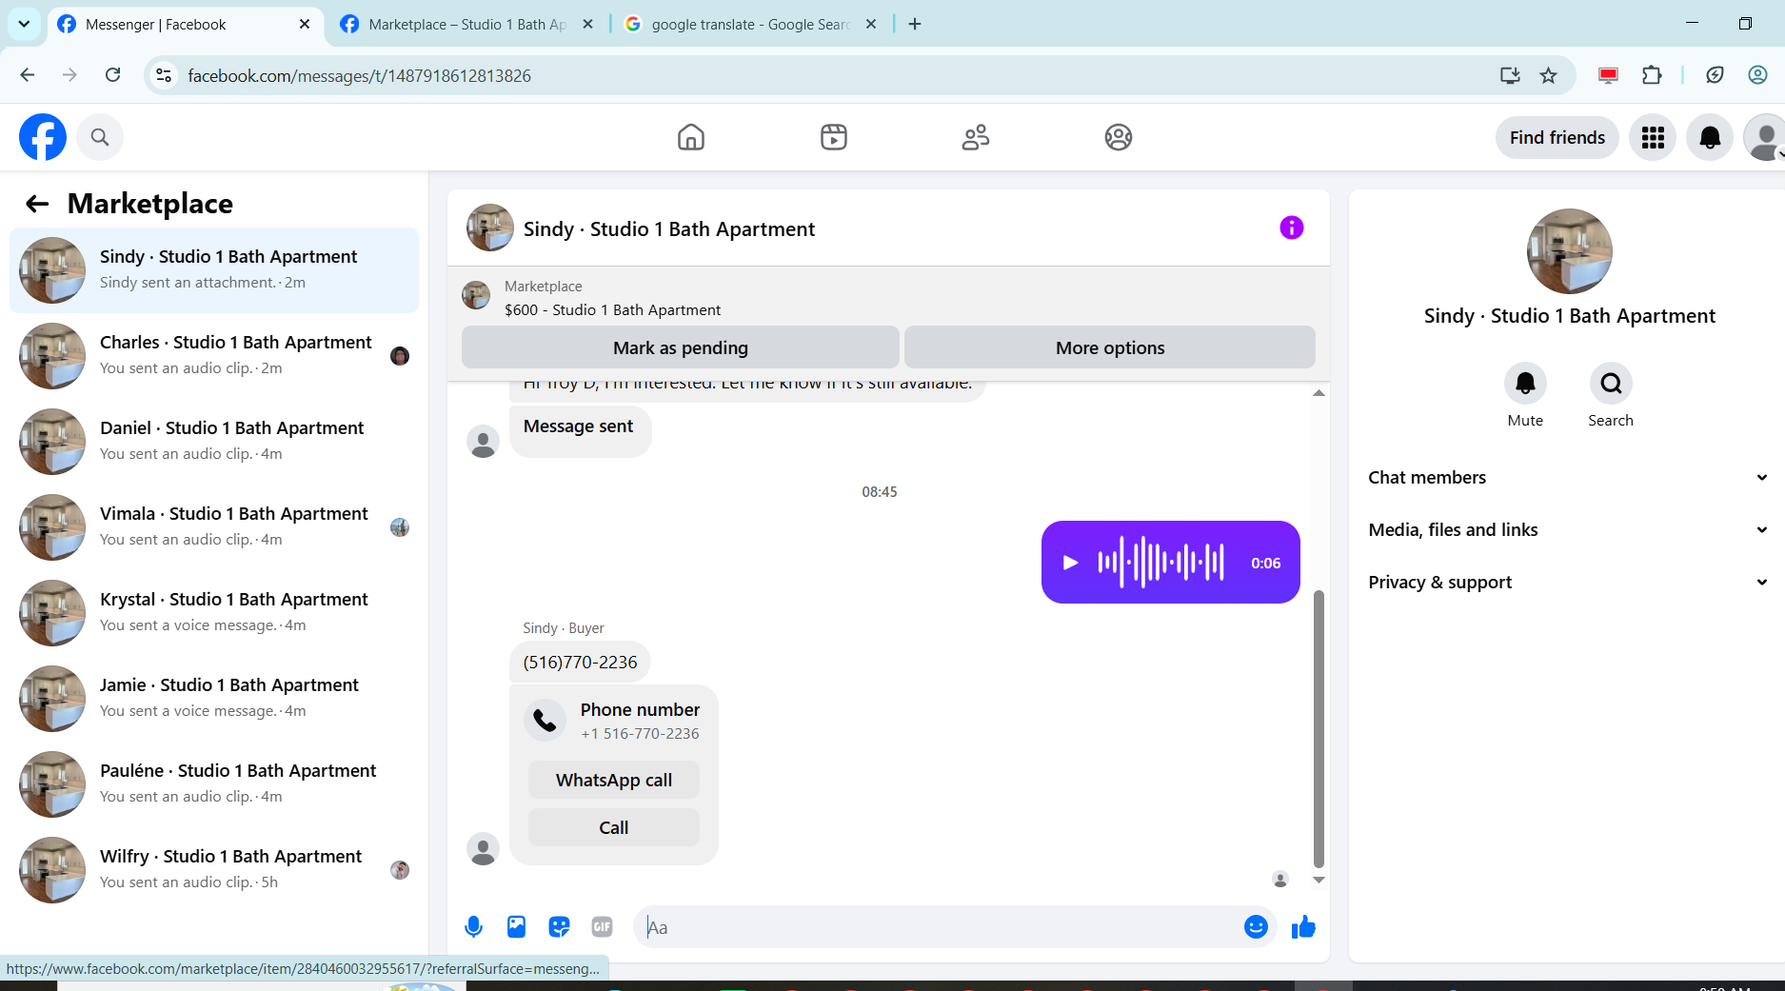Open the Facebook search icon
This screenshot has width=1785, height=991.
(x=100, y=137)
